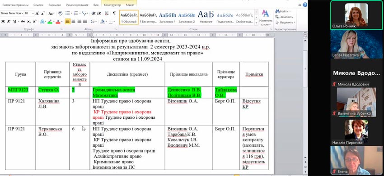The width and height of the screenshot is (384, 176).
Task: Apply the red font color
Action: pos(58,22)
